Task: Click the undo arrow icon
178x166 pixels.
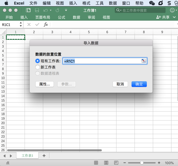Action: (45, 10)
